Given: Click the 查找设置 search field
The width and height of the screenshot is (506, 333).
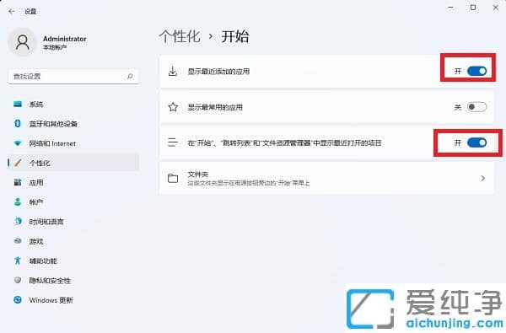Looking at the screenshot, I should point(73,77).
